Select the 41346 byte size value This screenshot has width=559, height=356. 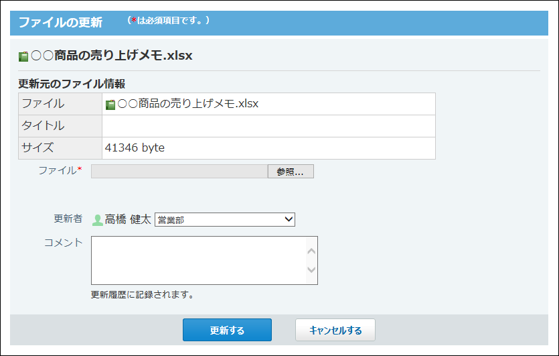point(135,147)
